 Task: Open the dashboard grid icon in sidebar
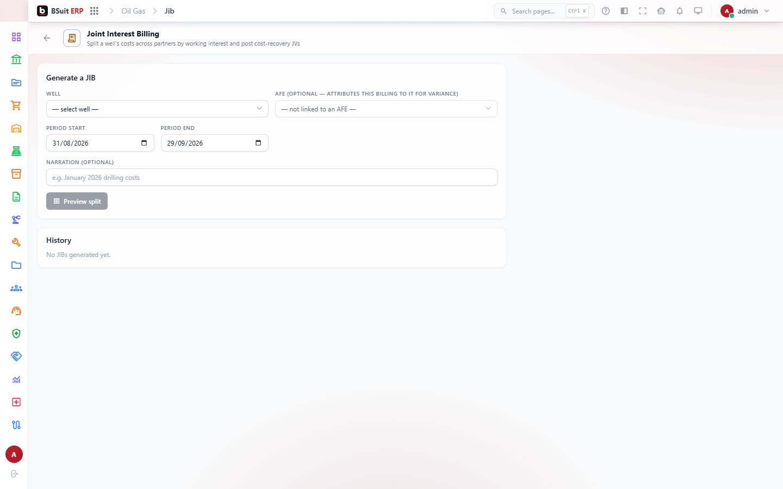pyautogui.click(x=16, y=37)
